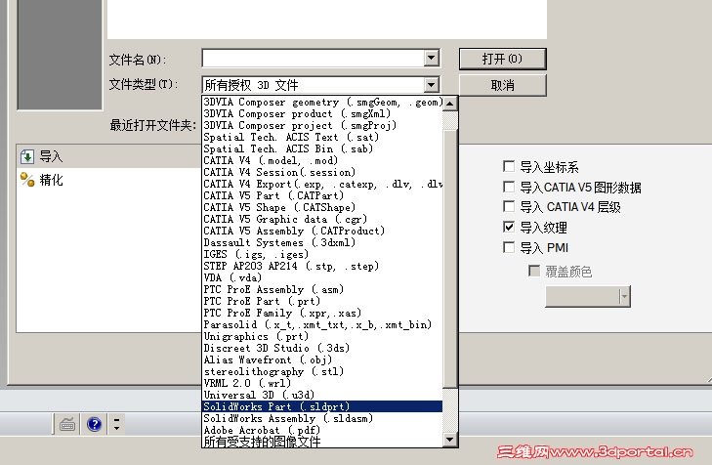
Task: Select Universal 3D (.u3d) entry
Action: [322, 395]
